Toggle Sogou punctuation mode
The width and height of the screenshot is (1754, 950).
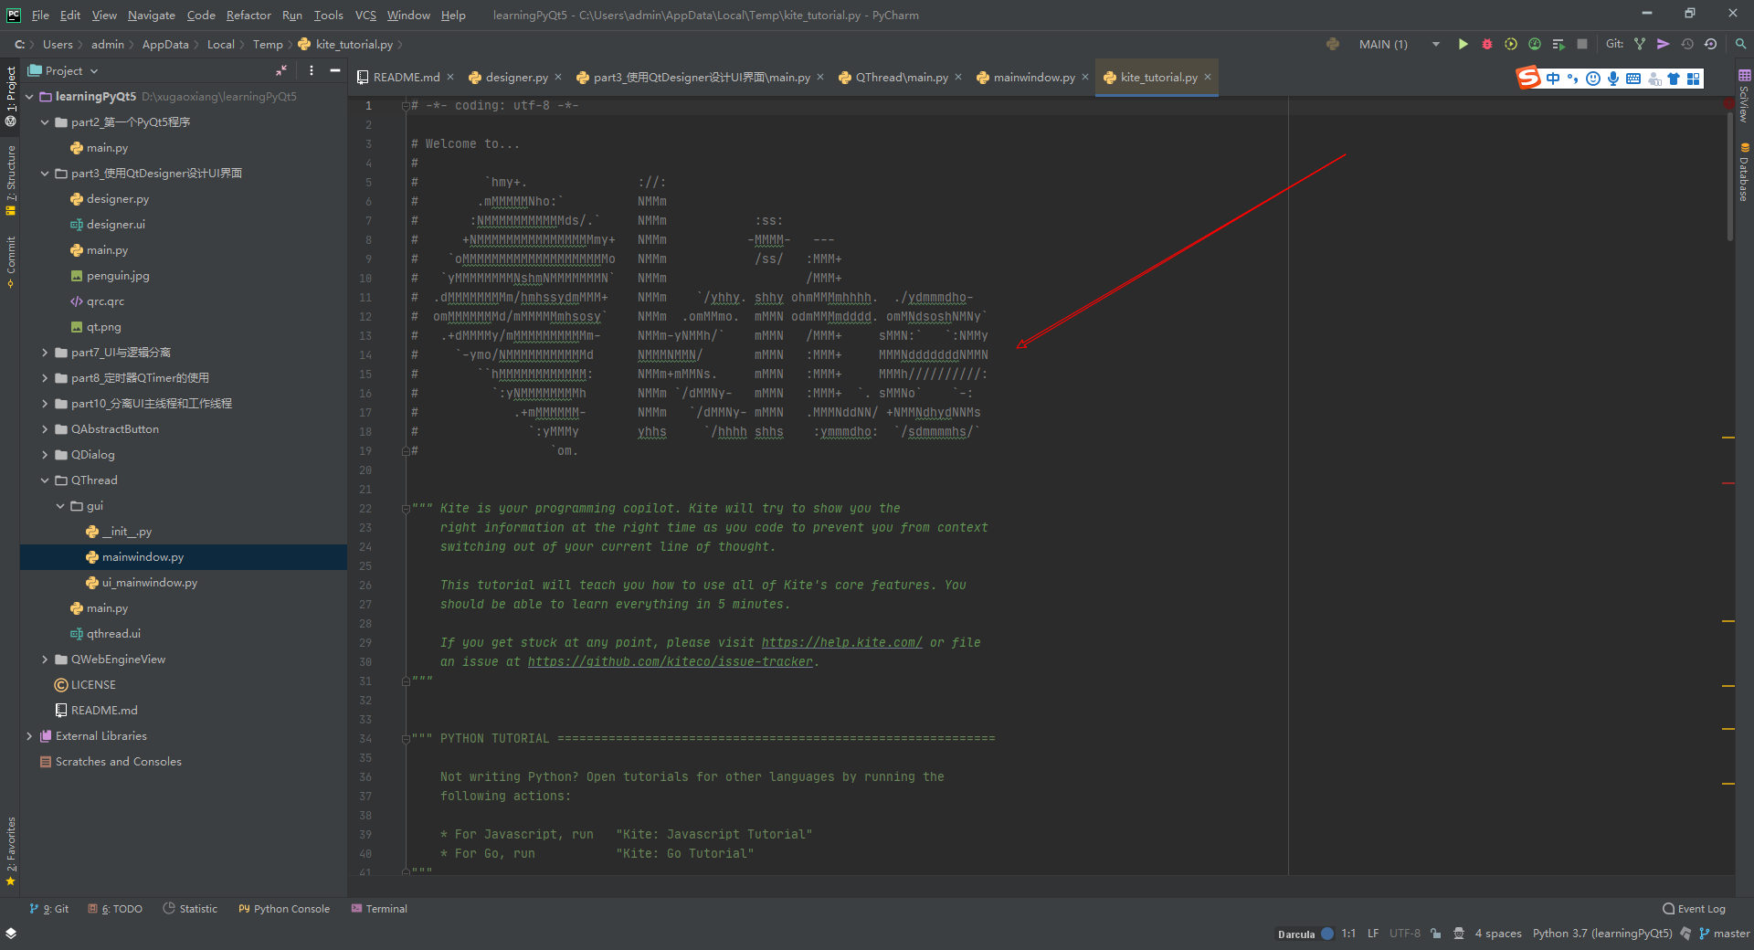click(1573, 79)
